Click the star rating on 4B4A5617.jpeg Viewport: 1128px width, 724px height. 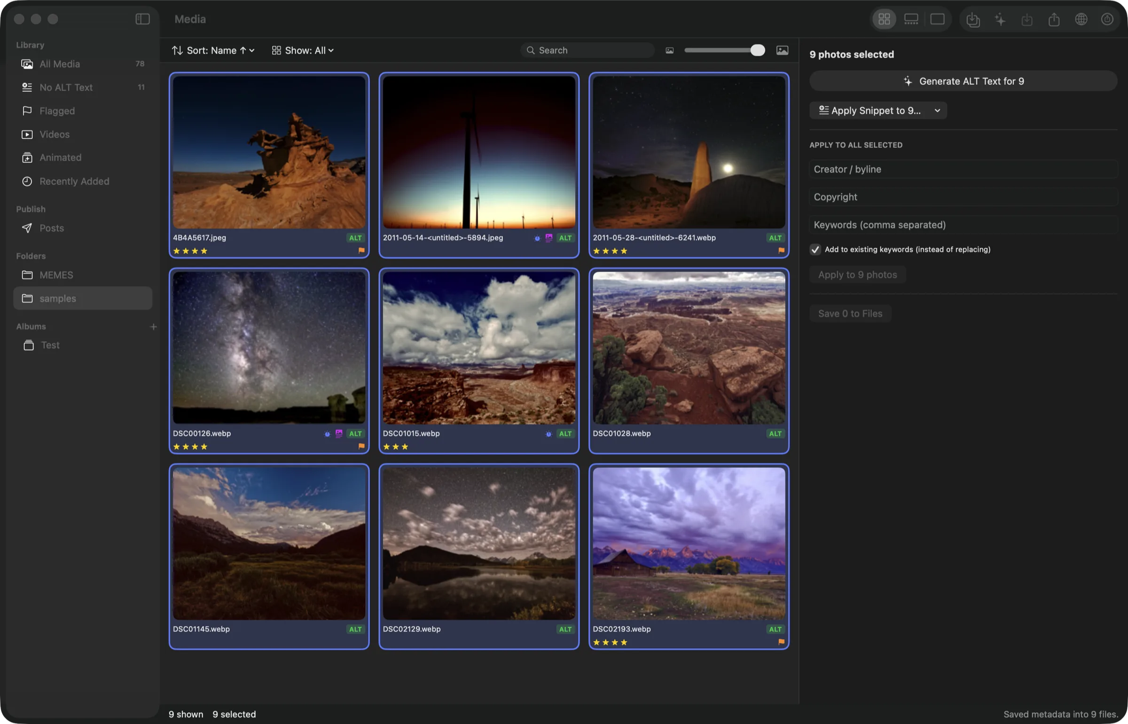tap(190, 251)
